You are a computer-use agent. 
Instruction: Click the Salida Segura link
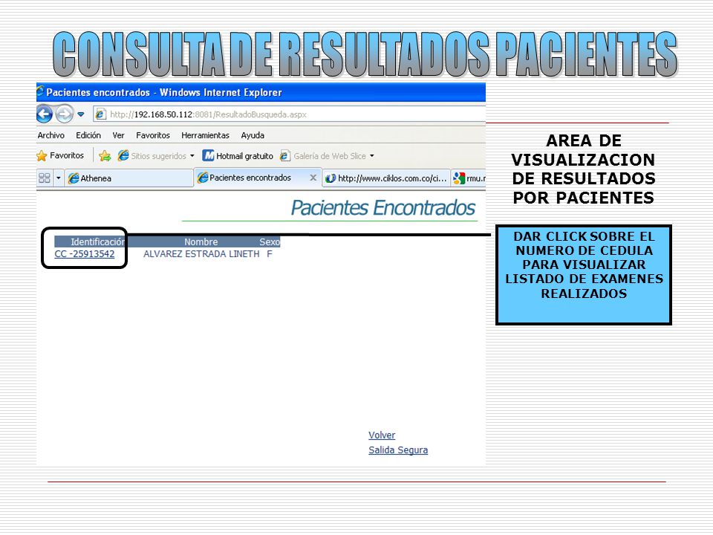pyautogui.click(x=398, y=450)
